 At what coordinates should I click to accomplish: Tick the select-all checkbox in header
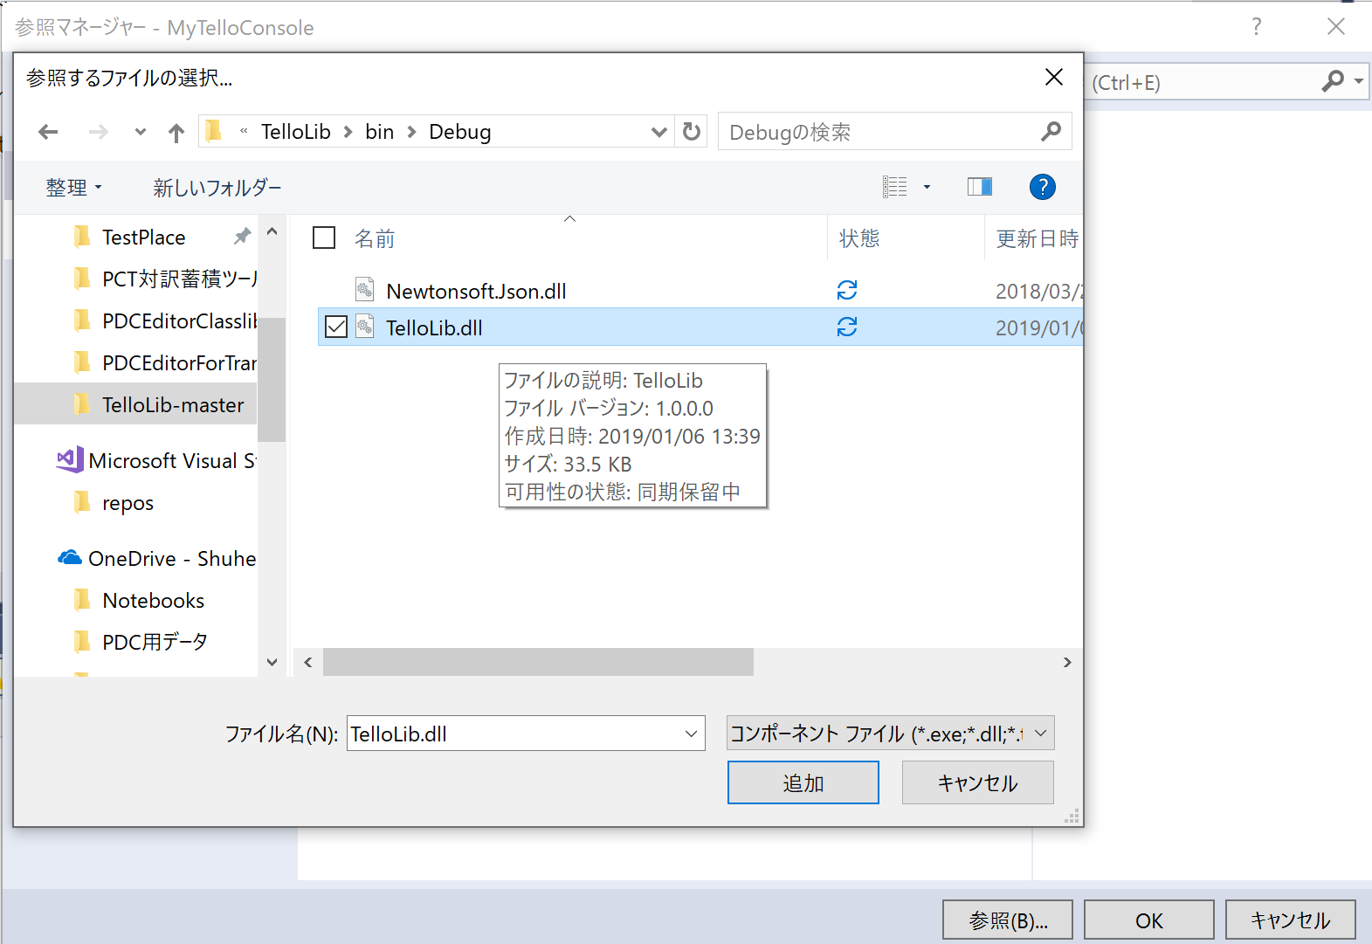click(x=324, y=238)
